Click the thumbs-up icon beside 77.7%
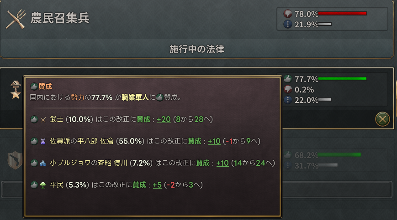This screenshot has height=220, width=397. tap(288, 79)
